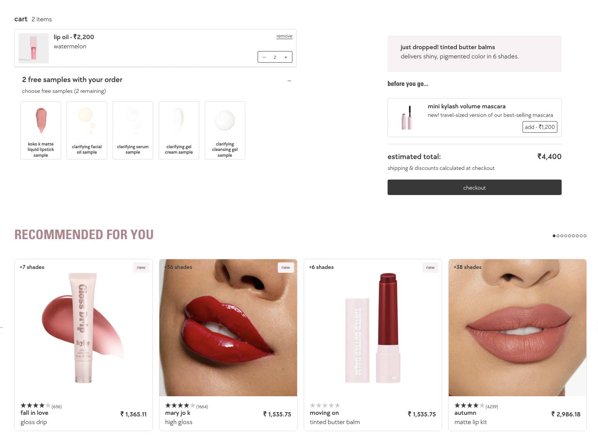Select koko k matte liquid lipstick sample
Viewport: 598px width, 445px height.
(x=41, y=130)
